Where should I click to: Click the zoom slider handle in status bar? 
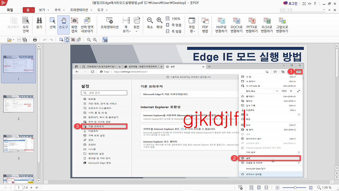click(x=295, y=188)
